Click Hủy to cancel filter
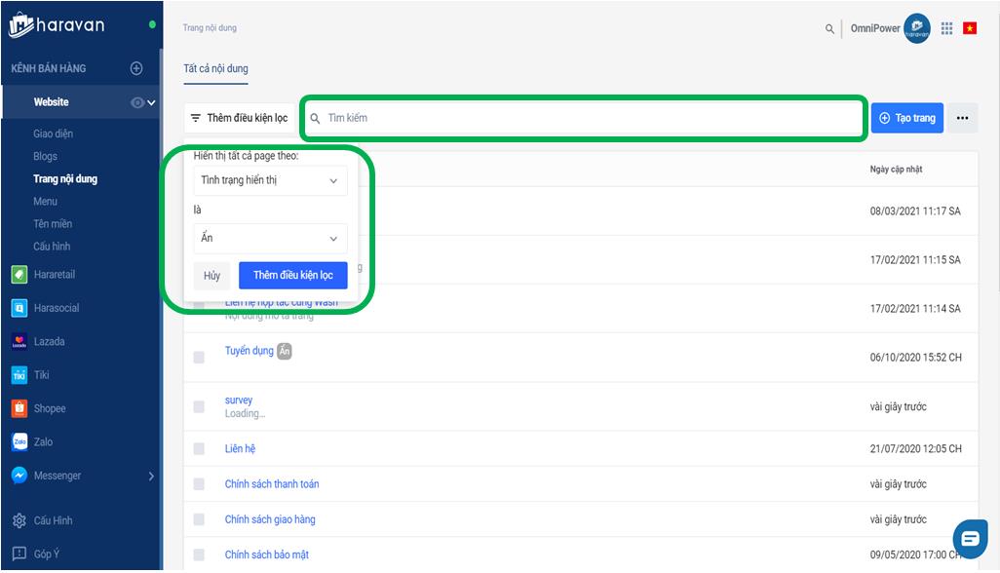 coord(212,276)
